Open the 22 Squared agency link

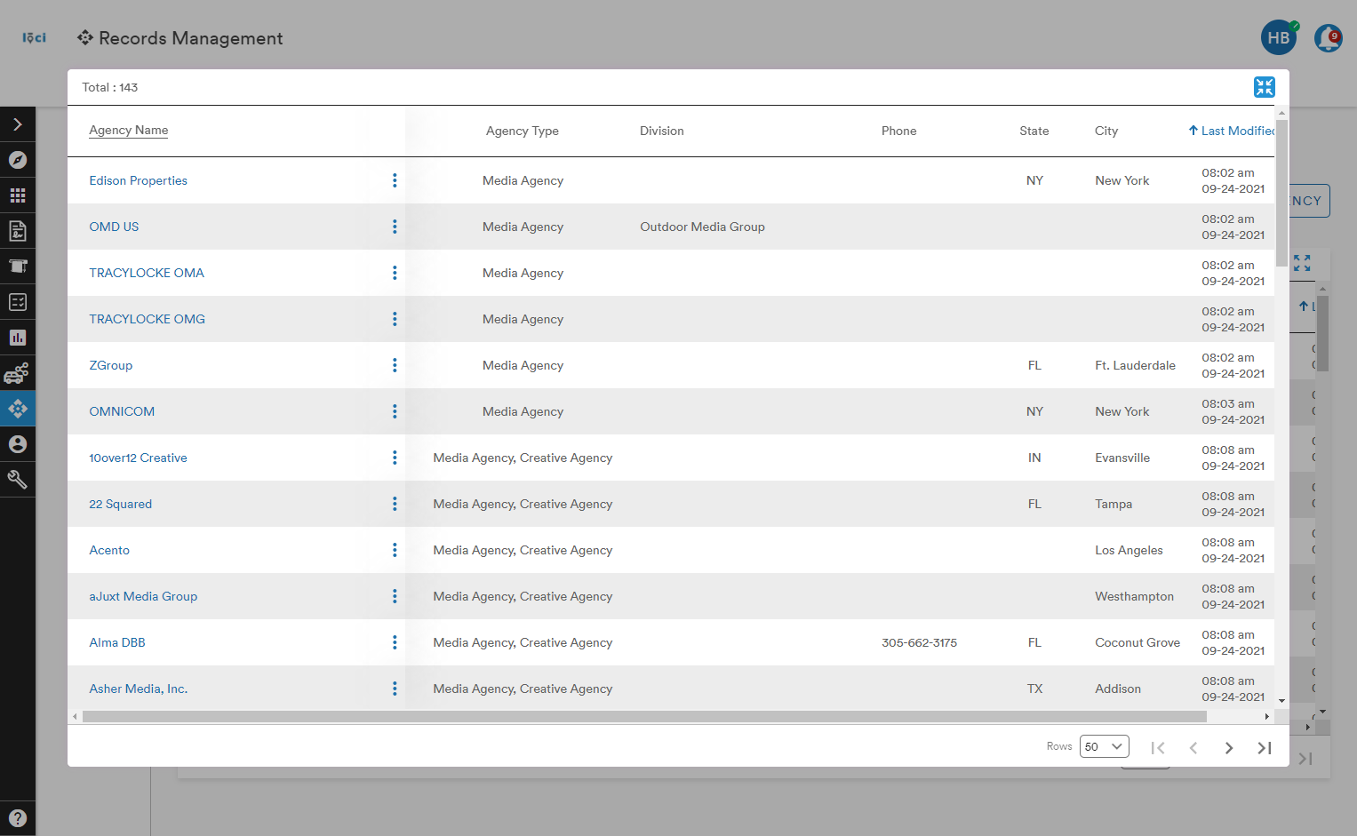tap(121, 504)
